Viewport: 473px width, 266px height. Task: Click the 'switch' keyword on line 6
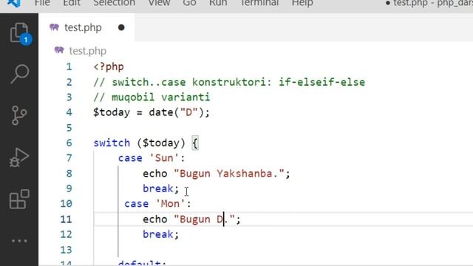point(112,143)
